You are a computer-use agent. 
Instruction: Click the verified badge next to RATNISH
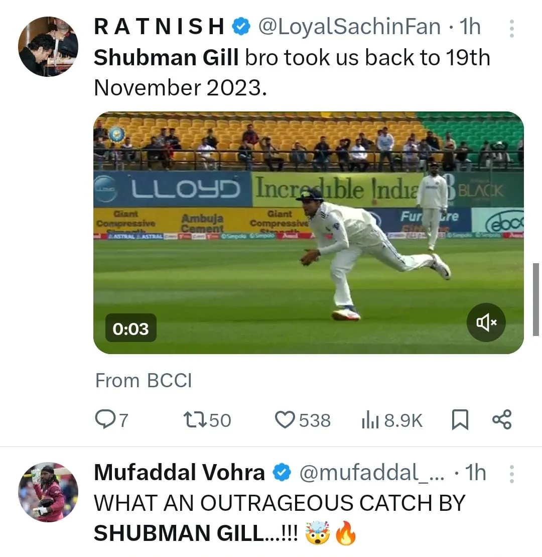[x=241, y=27]
